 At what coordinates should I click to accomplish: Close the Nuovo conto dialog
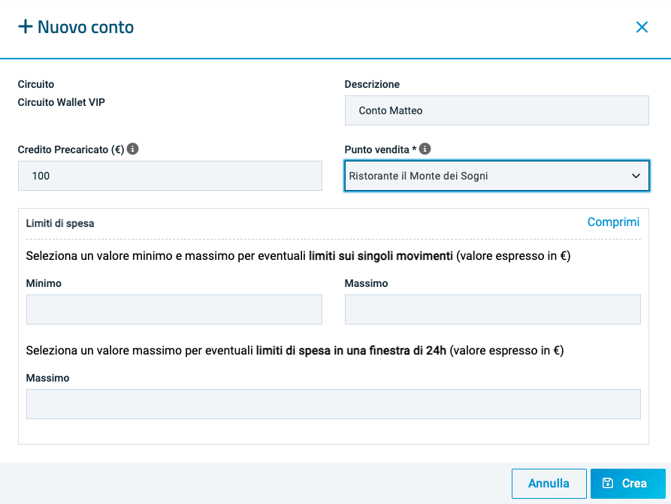[x=642, y=28]
